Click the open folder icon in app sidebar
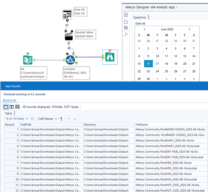 pyautogui.click(x=126, y=22)
